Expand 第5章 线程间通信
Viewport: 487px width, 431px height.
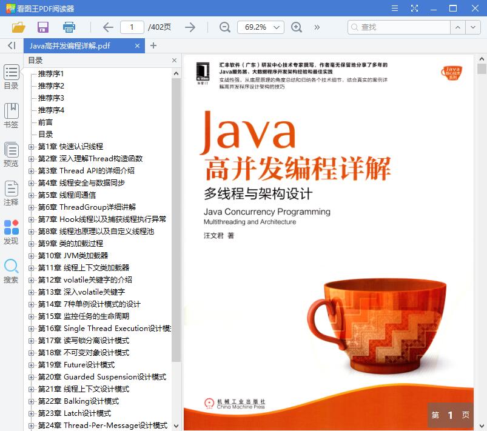click(x=31, y=195)
